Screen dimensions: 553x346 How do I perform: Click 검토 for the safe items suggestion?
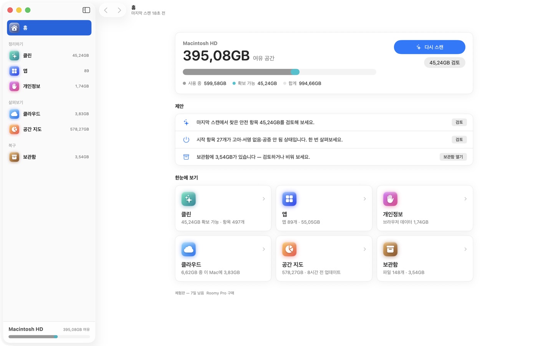tap(459, 122)
